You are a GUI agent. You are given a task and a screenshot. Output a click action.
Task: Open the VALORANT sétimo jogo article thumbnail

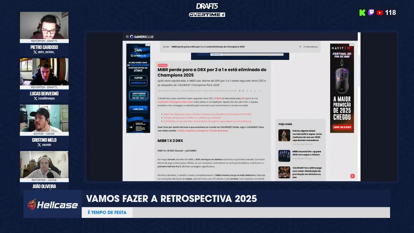(284, 172)
